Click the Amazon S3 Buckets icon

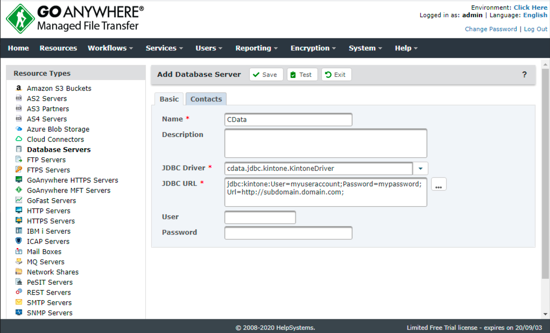point(19,88)
